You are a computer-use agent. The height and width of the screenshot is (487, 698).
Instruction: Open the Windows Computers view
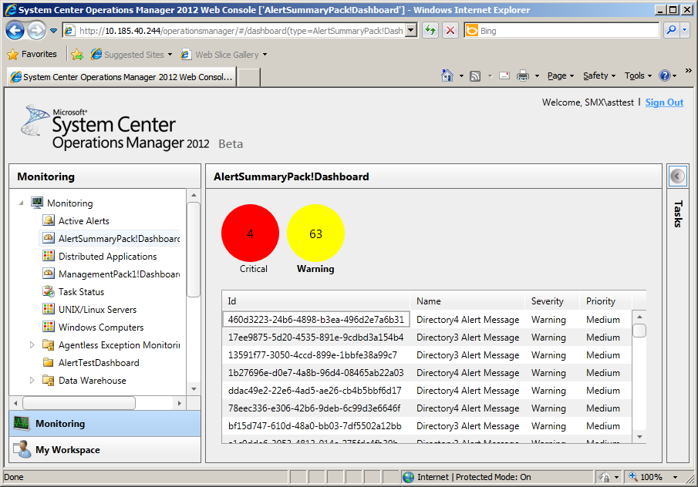pyautogui.click(x=101, y=327)
